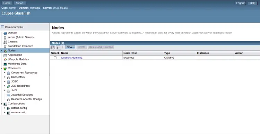
Task: Click the Standalone Instances icon
Action: click(5, 46)
